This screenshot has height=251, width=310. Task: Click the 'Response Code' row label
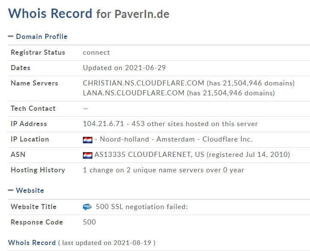[37, 222]
